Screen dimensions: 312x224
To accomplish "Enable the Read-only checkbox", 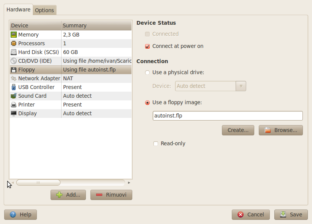I will click(x=156, y=143).
